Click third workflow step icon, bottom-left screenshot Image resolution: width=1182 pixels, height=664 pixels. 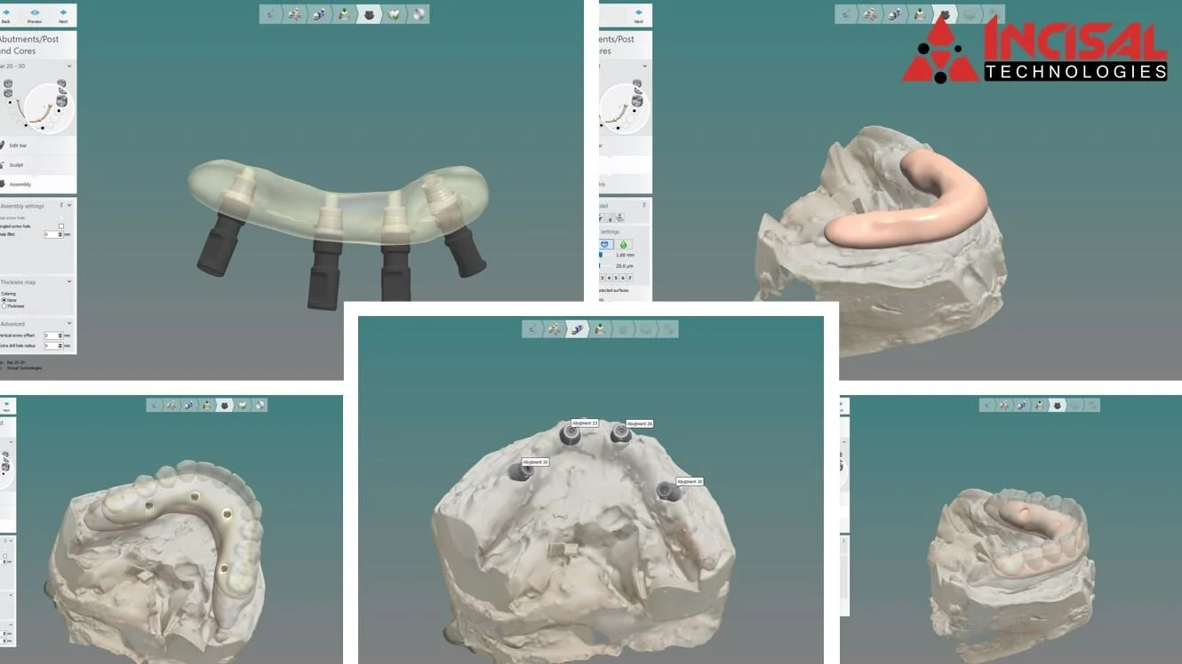click(x=189, y=405)
